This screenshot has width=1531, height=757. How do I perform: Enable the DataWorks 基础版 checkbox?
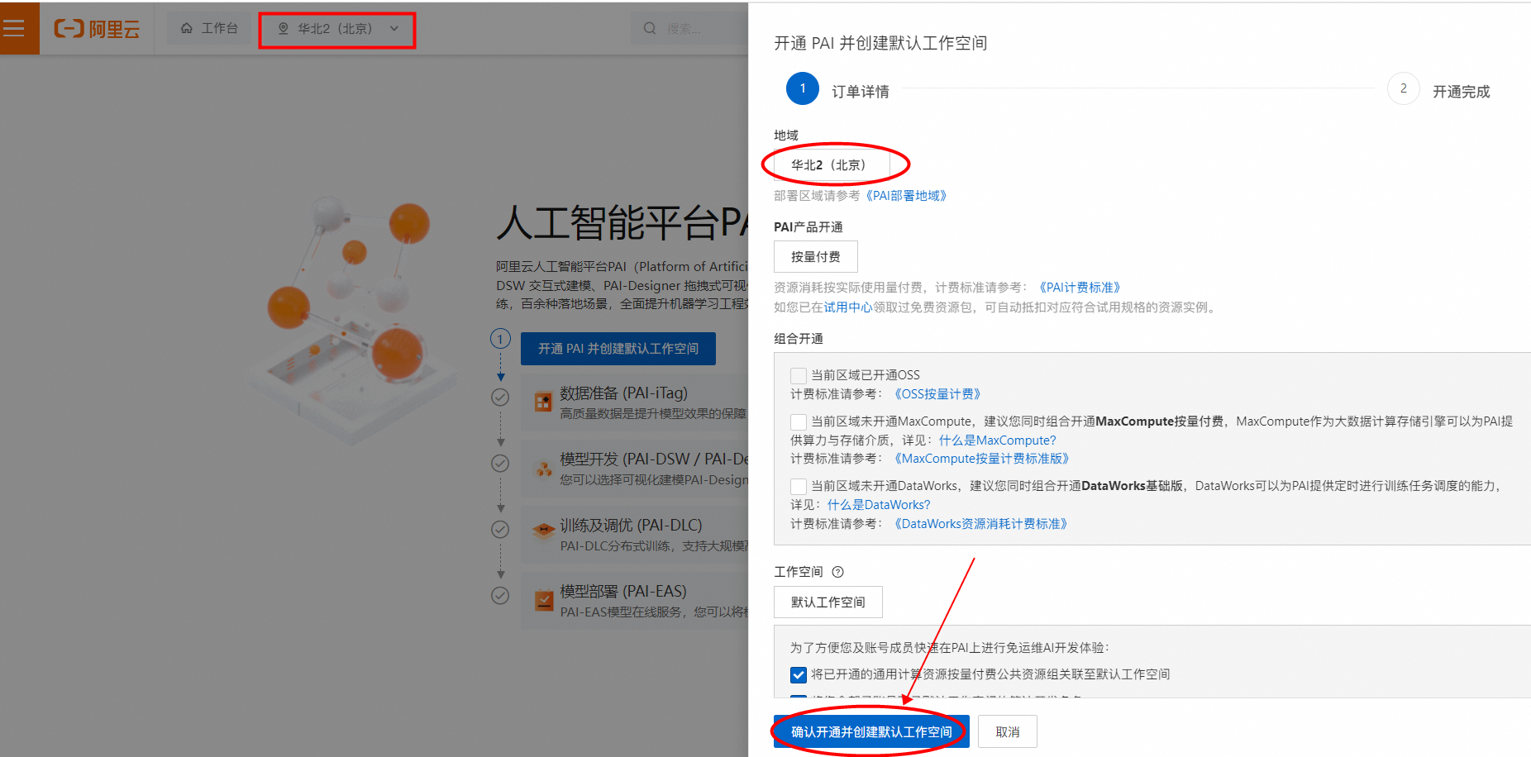pos(798,486)
